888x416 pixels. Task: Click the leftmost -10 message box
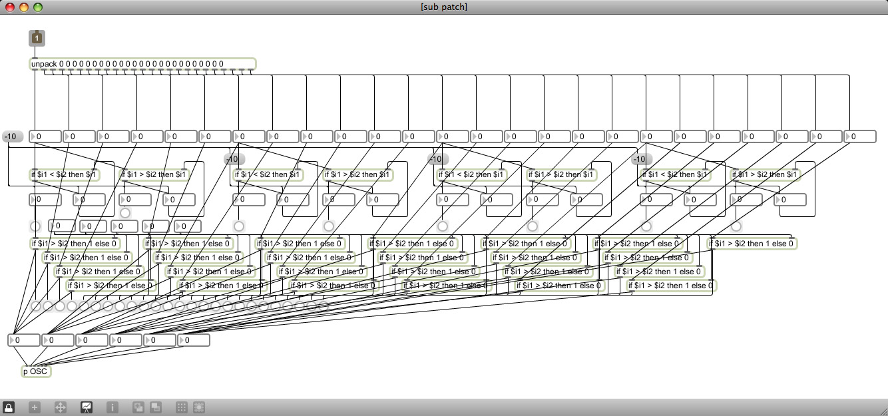[13, 136]
